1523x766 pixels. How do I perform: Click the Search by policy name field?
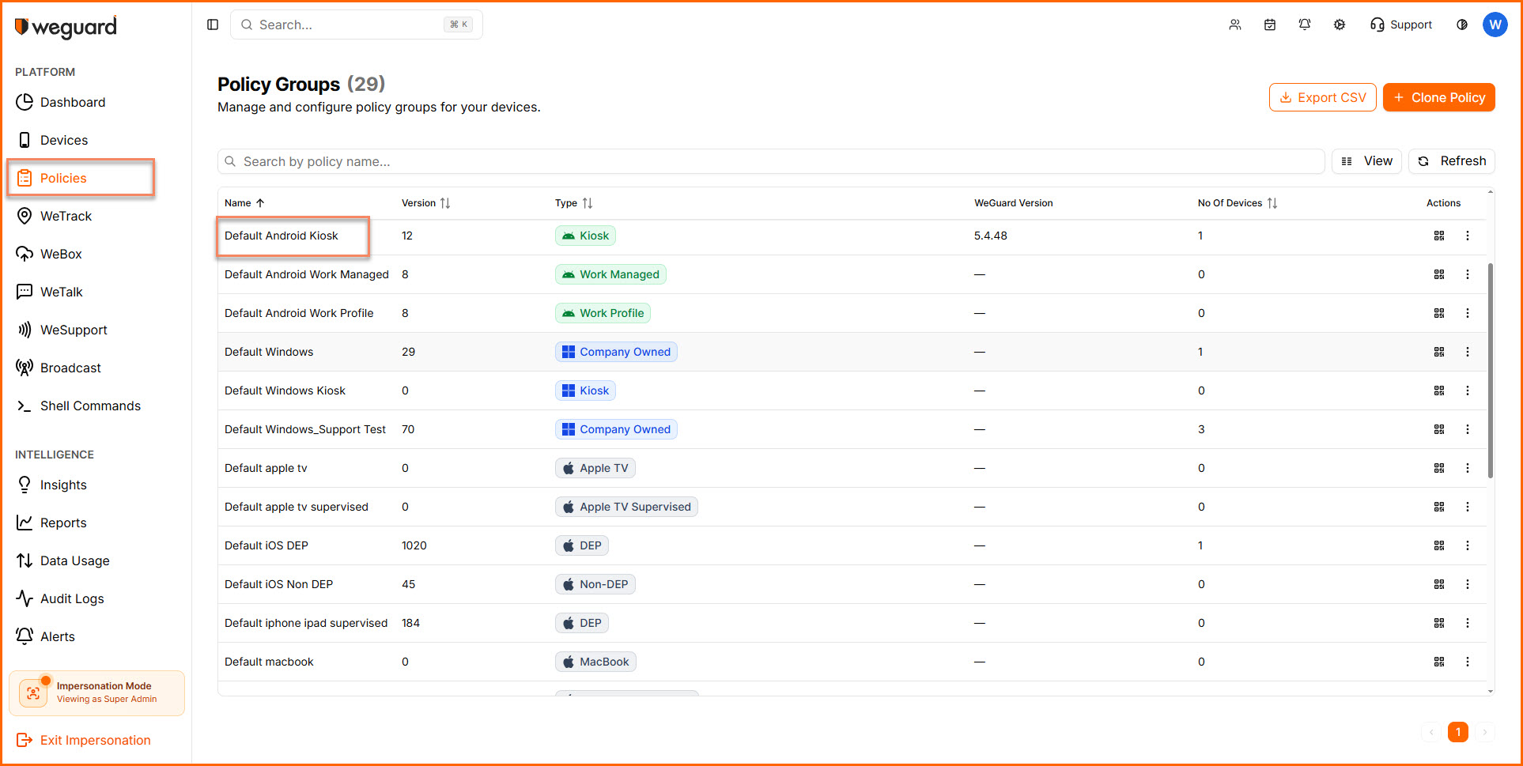point(771,161)
